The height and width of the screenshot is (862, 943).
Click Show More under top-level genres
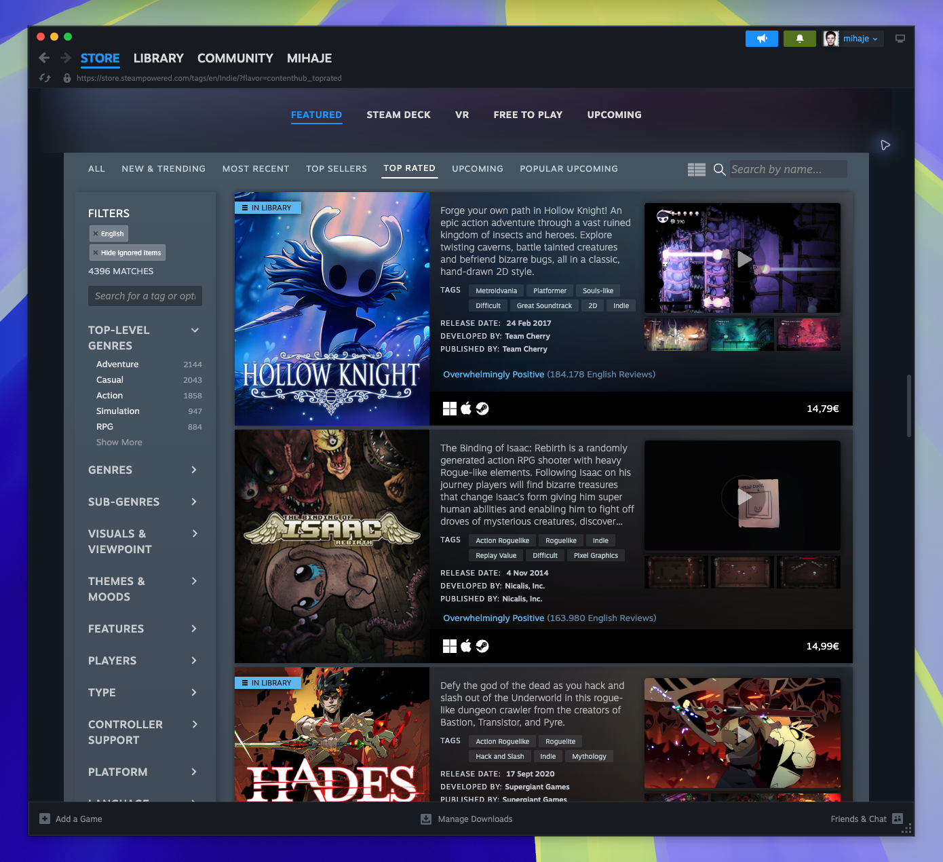pos(119,443)
